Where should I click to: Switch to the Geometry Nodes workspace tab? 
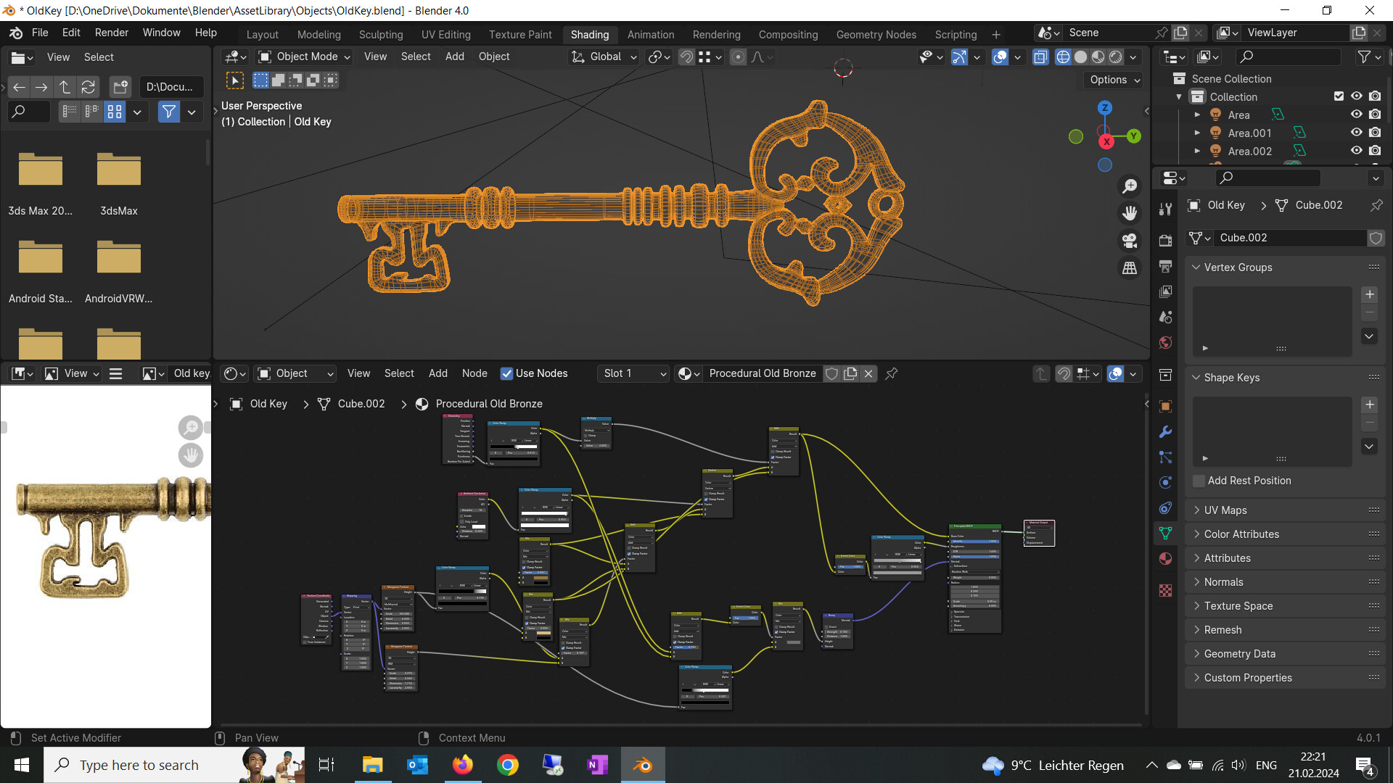[x=876, y=34]
